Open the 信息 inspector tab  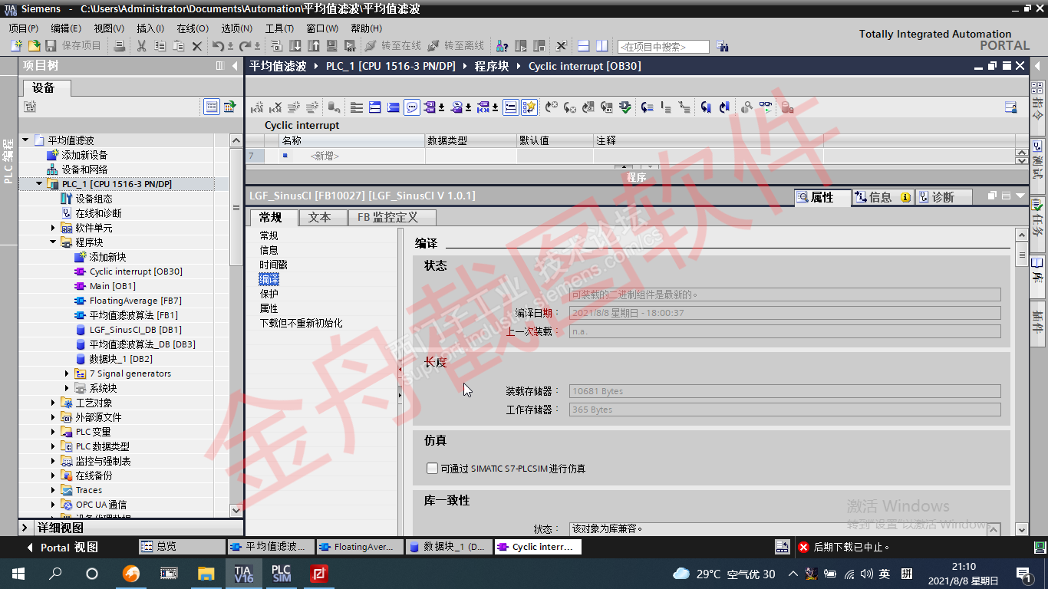click(882, 197)
